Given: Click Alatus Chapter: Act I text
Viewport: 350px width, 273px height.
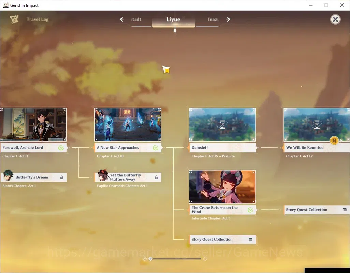Looking at the screenshot, I should coord(19,186).
